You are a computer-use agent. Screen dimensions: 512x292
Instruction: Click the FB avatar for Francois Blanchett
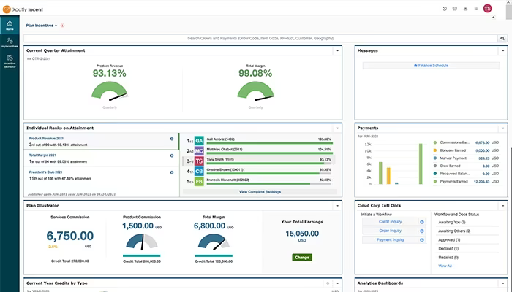tap(199, 181)
